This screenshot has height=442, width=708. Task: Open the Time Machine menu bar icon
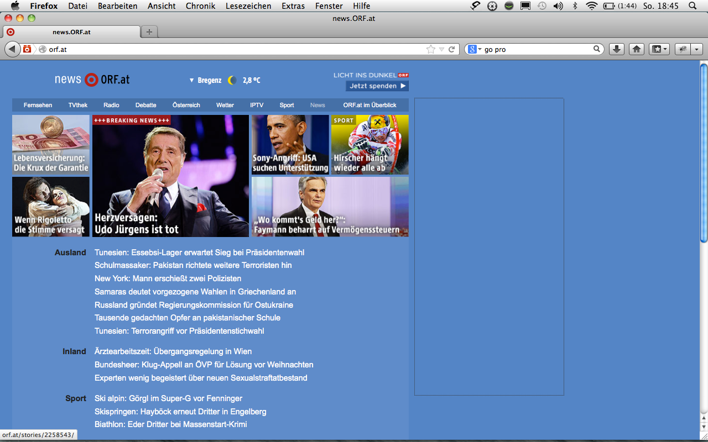(542, 6)
